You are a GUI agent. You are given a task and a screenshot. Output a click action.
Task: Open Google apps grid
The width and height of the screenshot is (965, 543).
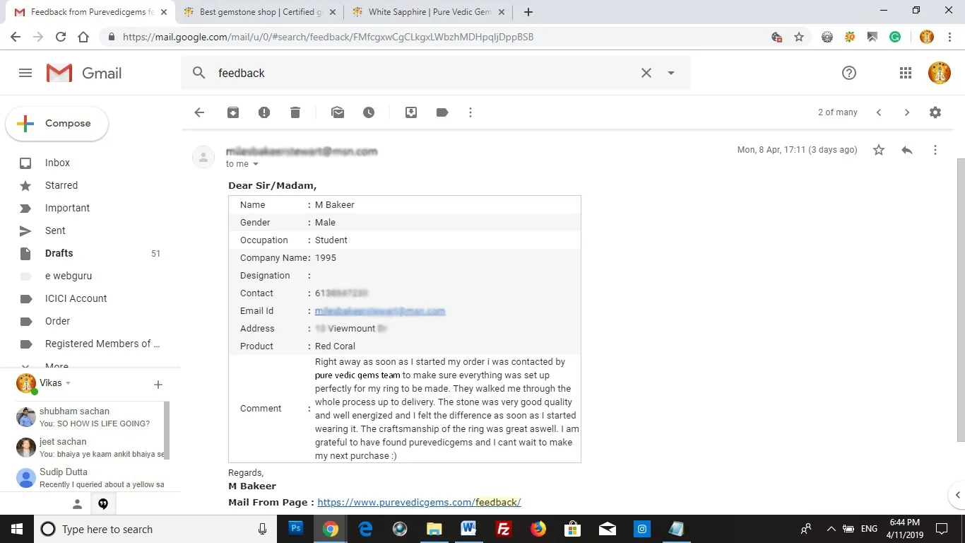click(x=906, y=73)
